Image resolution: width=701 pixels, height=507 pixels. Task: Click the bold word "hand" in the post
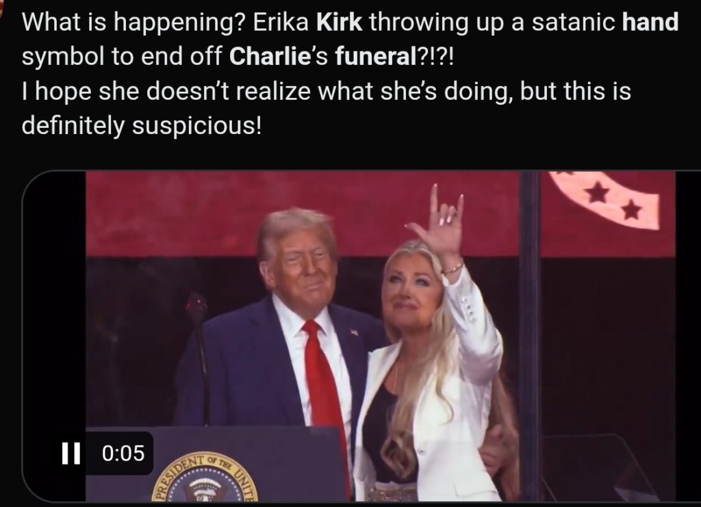click(x=650, y=23)
